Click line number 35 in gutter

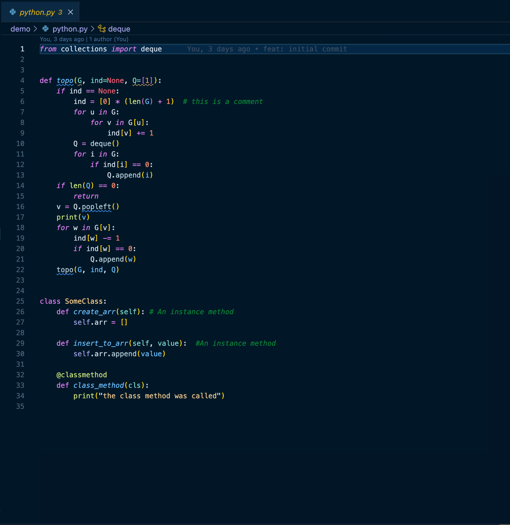pyautogui.click(x=20, y=406)
